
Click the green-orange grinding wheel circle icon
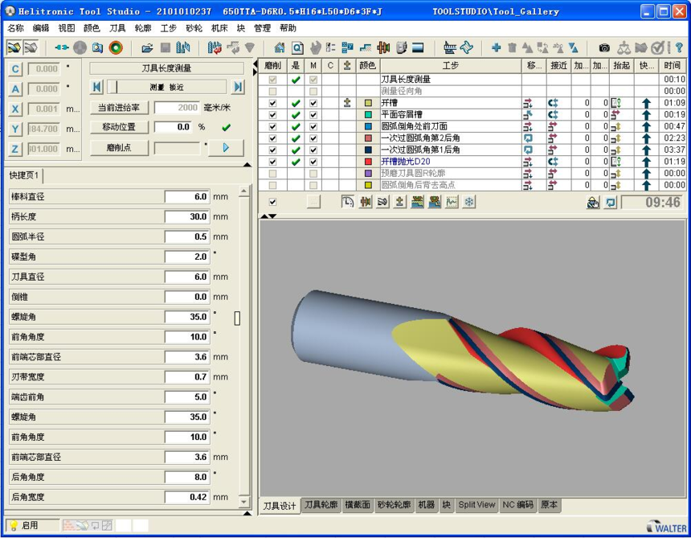[116, 47]
